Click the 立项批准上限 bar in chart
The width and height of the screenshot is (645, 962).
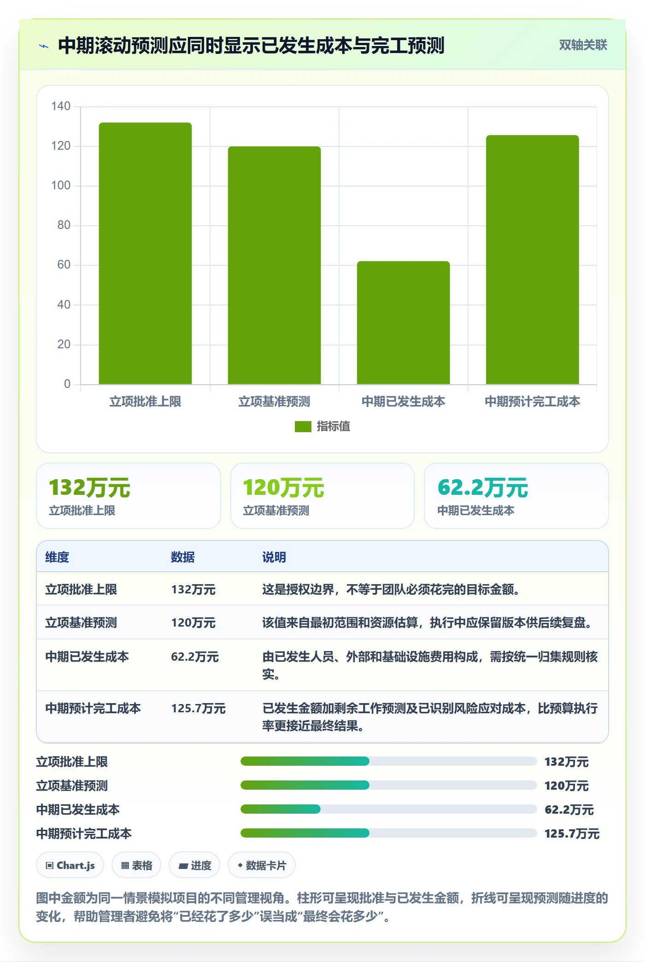point(145,253)
